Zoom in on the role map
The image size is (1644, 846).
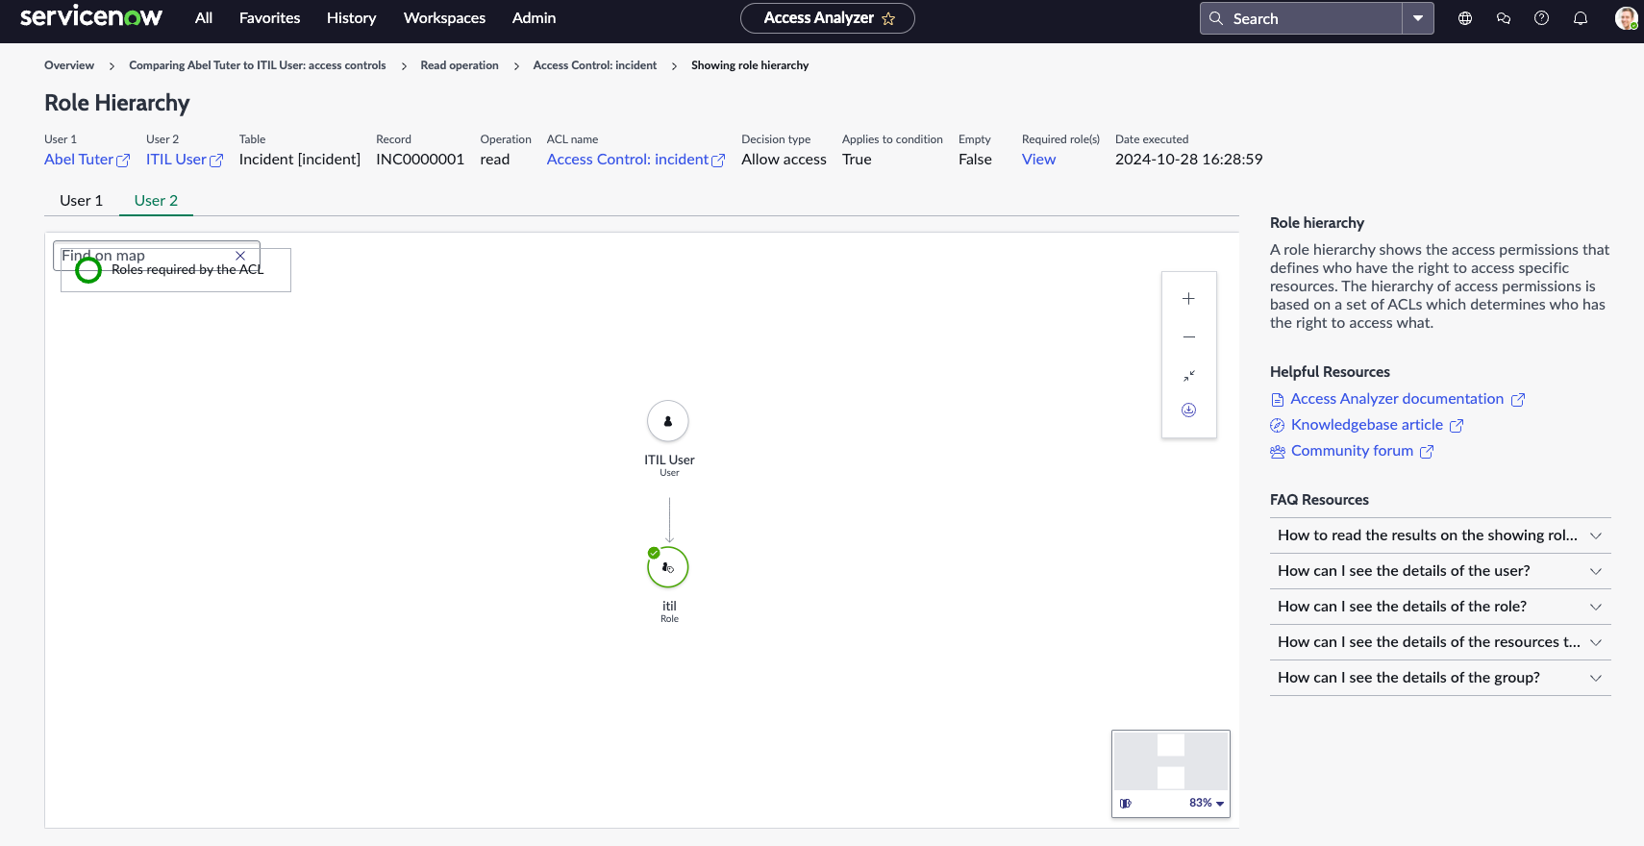[x=1189, y=299]
